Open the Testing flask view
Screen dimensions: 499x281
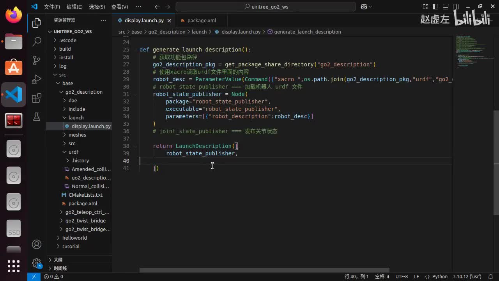(37, 117)
